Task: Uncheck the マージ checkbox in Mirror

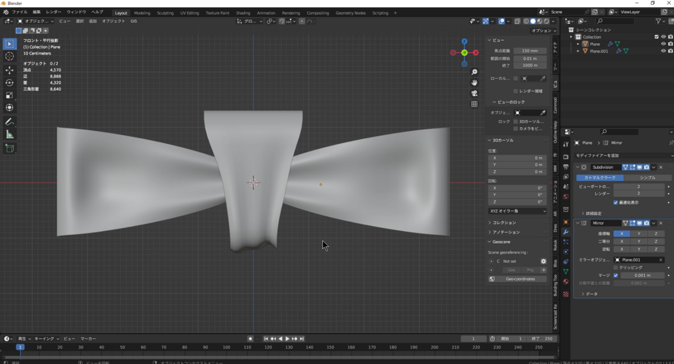Action: click(x=616, y=275)
